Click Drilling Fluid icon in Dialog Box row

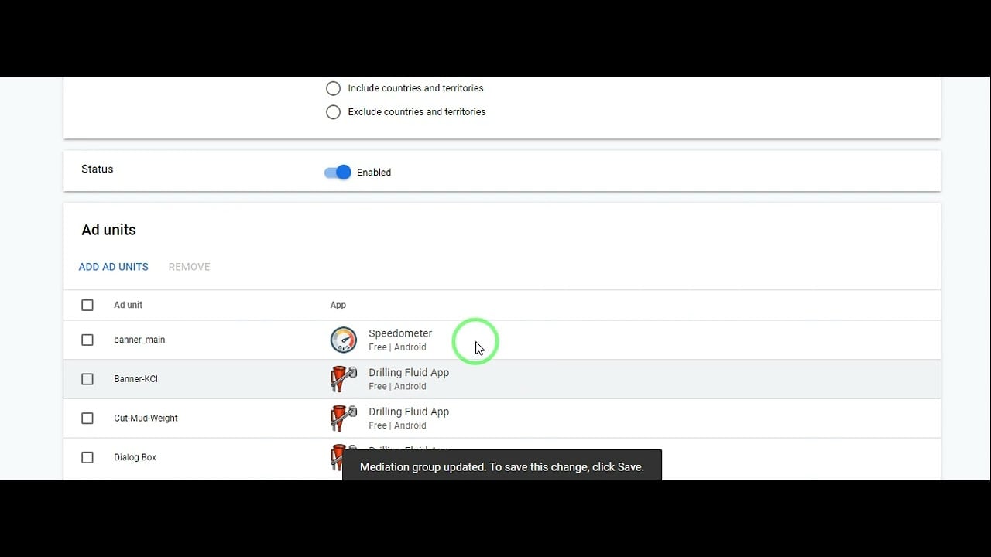[x=336, y=457]
